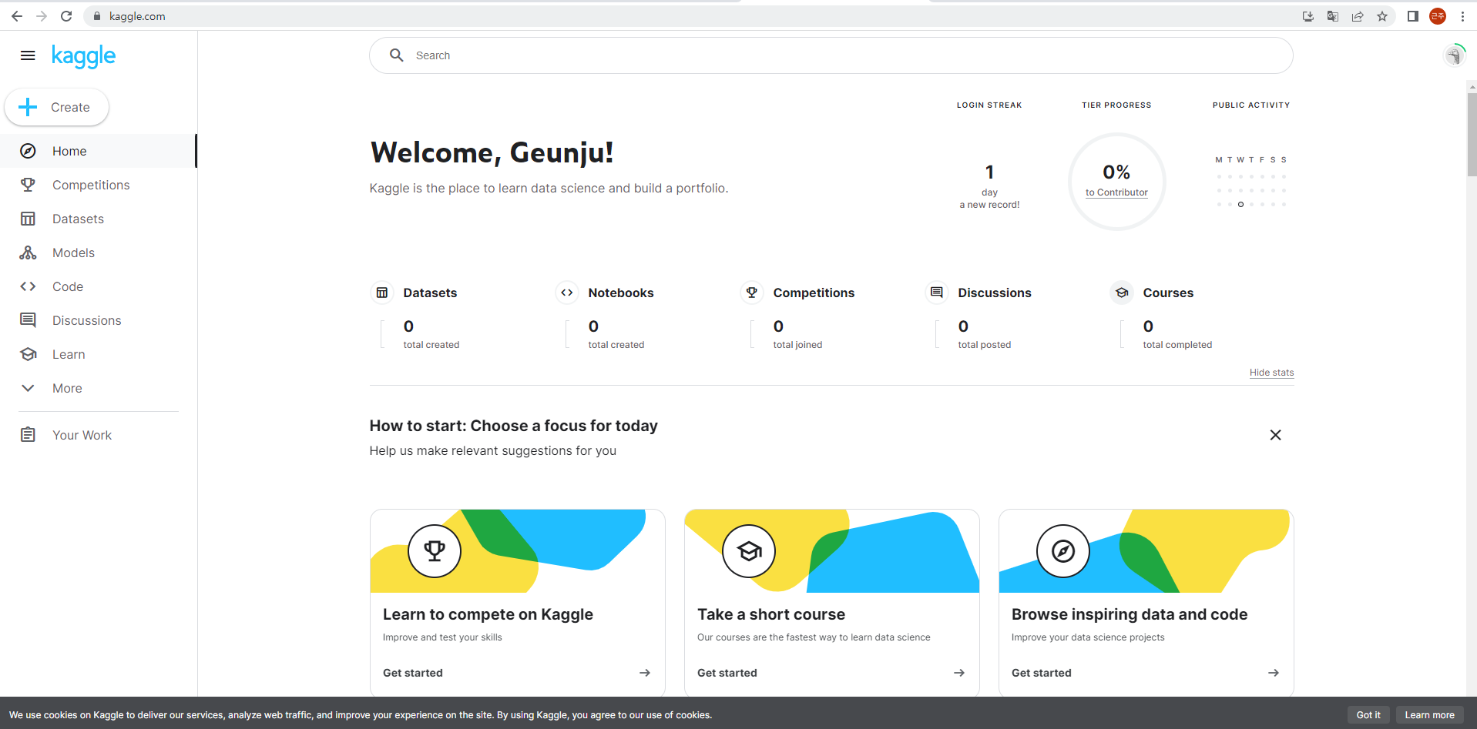Click the browser share icon
Viewport: 1477px width, 729px height.
point(1358,16)
